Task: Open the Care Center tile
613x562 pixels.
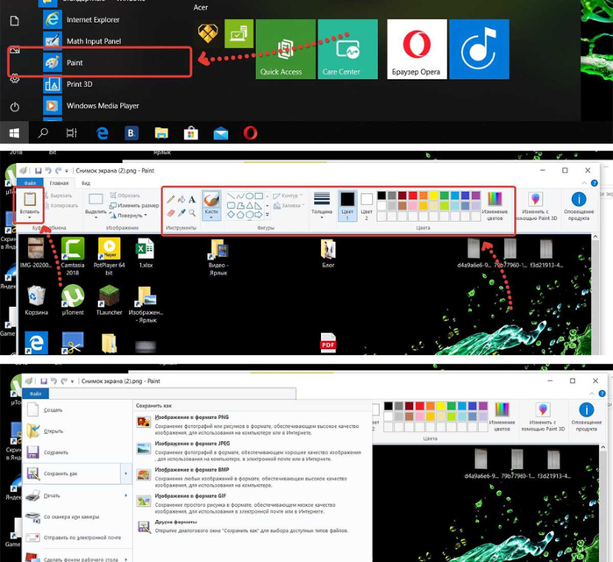Action: (347, 49)
